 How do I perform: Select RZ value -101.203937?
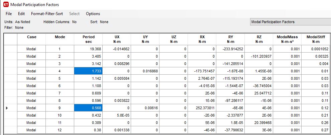tap(259, 57)
